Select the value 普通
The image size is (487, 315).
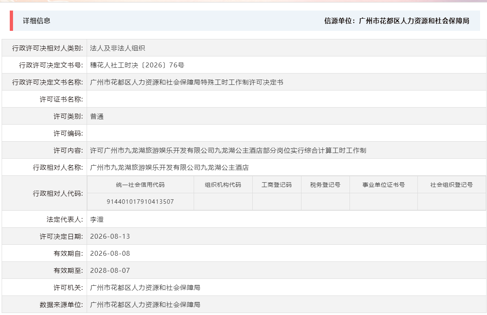(97, 117)
